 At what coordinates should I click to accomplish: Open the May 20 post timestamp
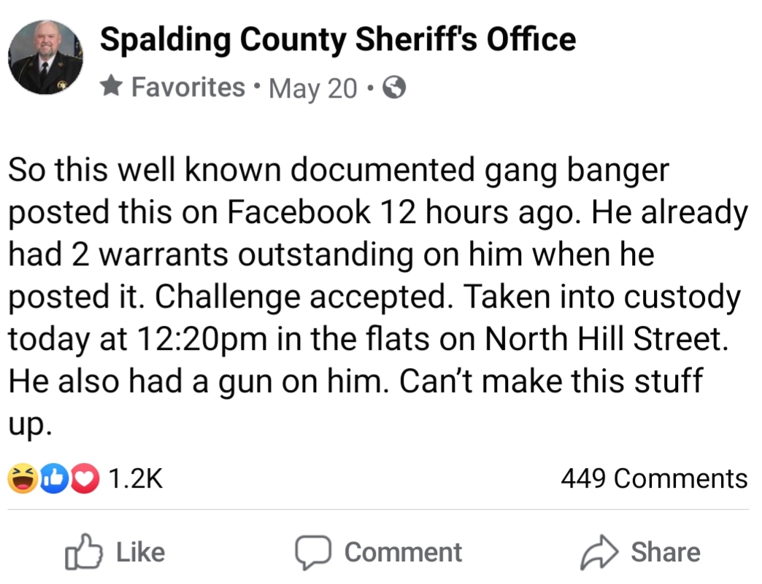(x=313, y=88)
